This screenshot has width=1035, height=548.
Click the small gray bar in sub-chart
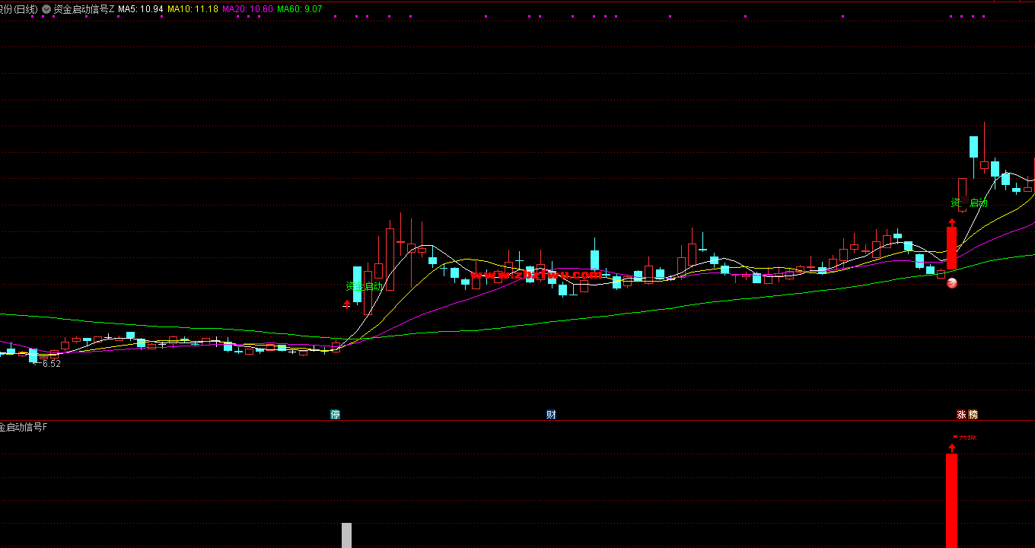tap(346, 535)
